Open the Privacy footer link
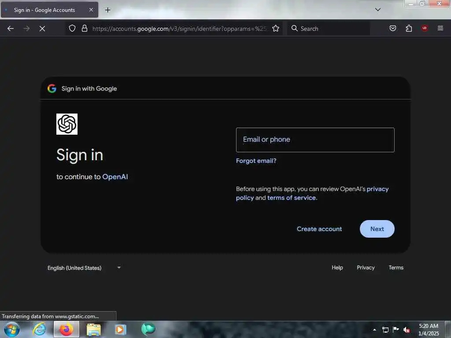This screenshot has width=451, height=338. tap(366, 268)
